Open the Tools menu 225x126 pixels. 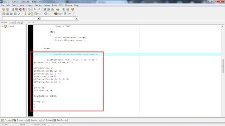54,5
